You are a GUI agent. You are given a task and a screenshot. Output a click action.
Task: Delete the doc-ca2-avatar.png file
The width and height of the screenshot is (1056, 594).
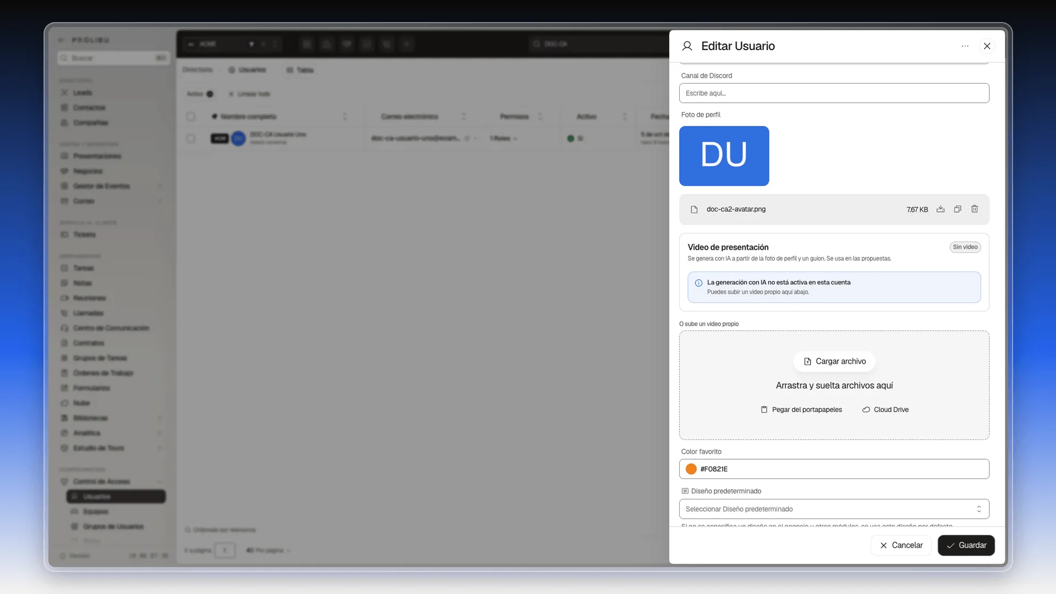coord(975,209)
